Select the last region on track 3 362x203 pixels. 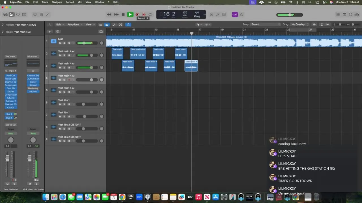pyautogui.click(x=191, y=66)
